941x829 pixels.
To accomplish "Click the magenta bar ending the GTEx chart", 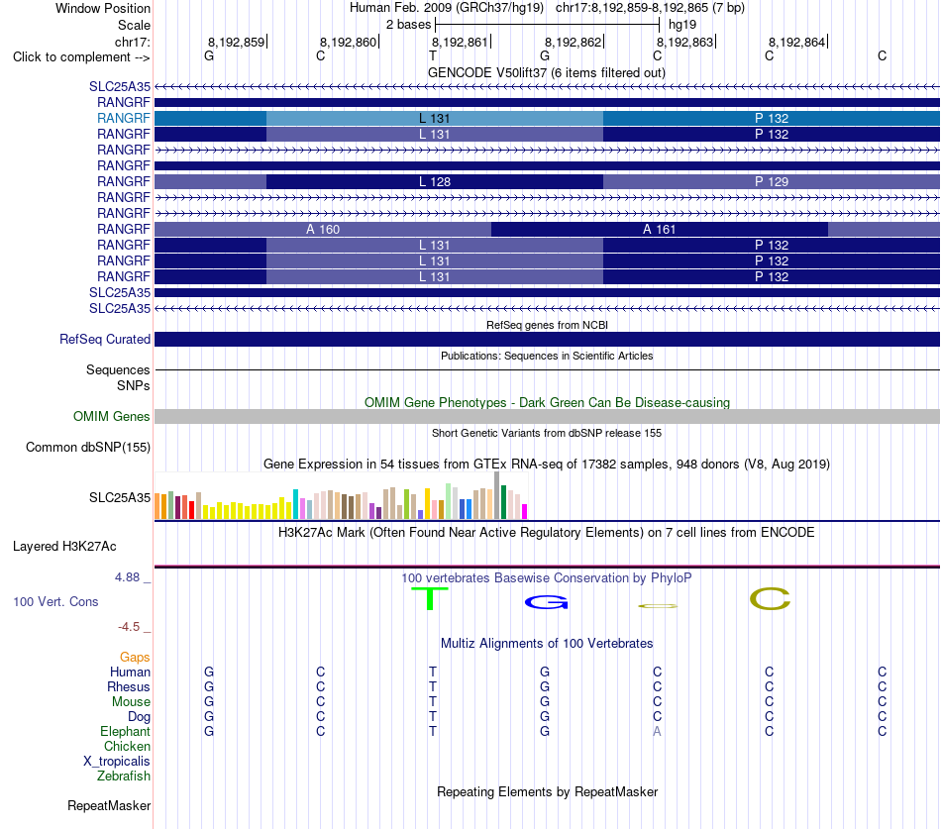I will (x=525, y=511).
